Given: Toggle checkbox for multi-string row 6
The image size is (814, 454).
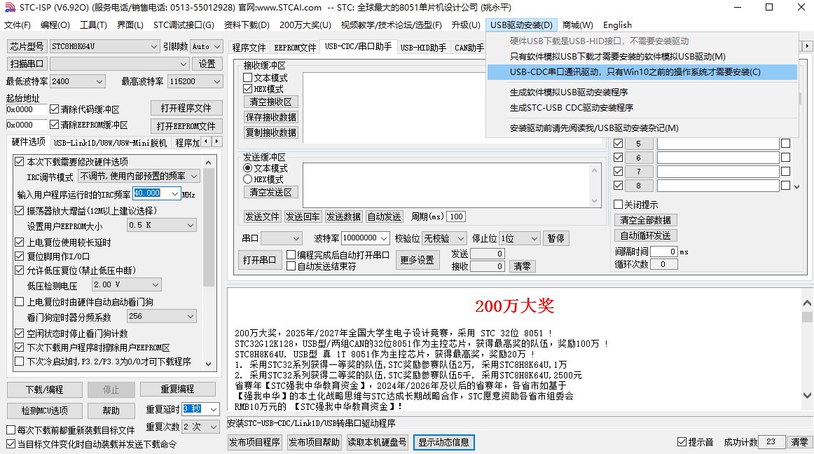Looking at the screenshot, I should (619, 158).
